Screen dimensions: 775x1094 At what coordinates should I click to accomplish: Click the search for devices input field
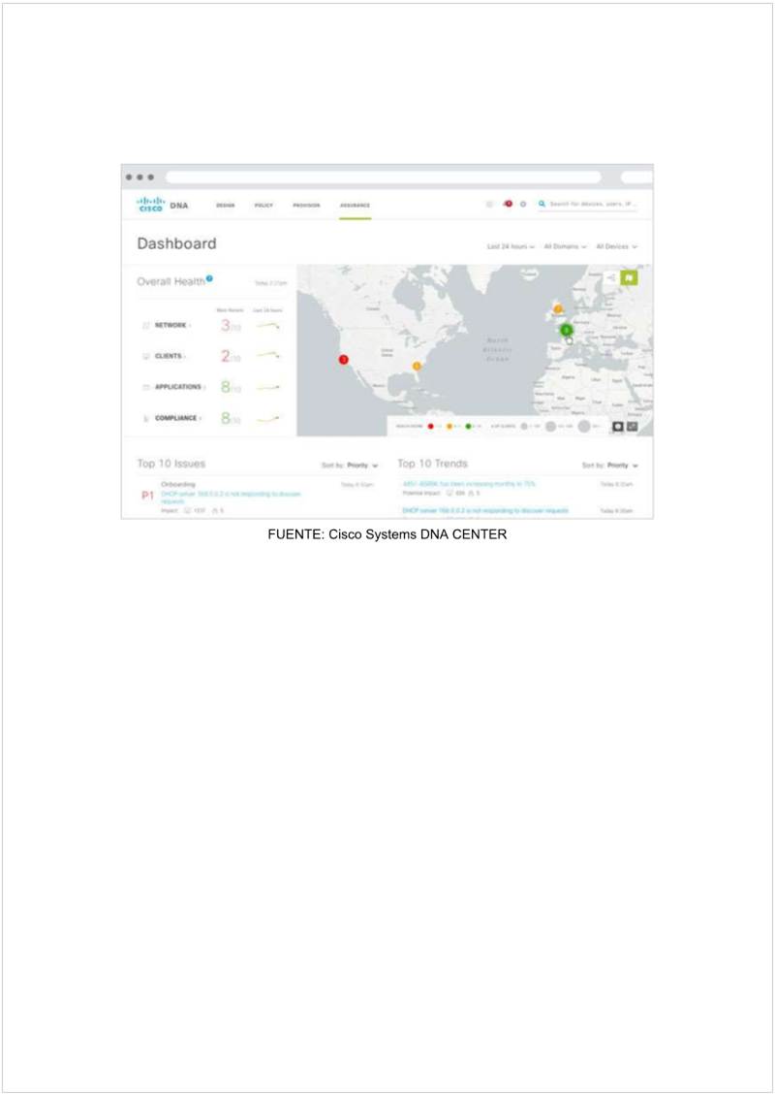pos(593,204)
